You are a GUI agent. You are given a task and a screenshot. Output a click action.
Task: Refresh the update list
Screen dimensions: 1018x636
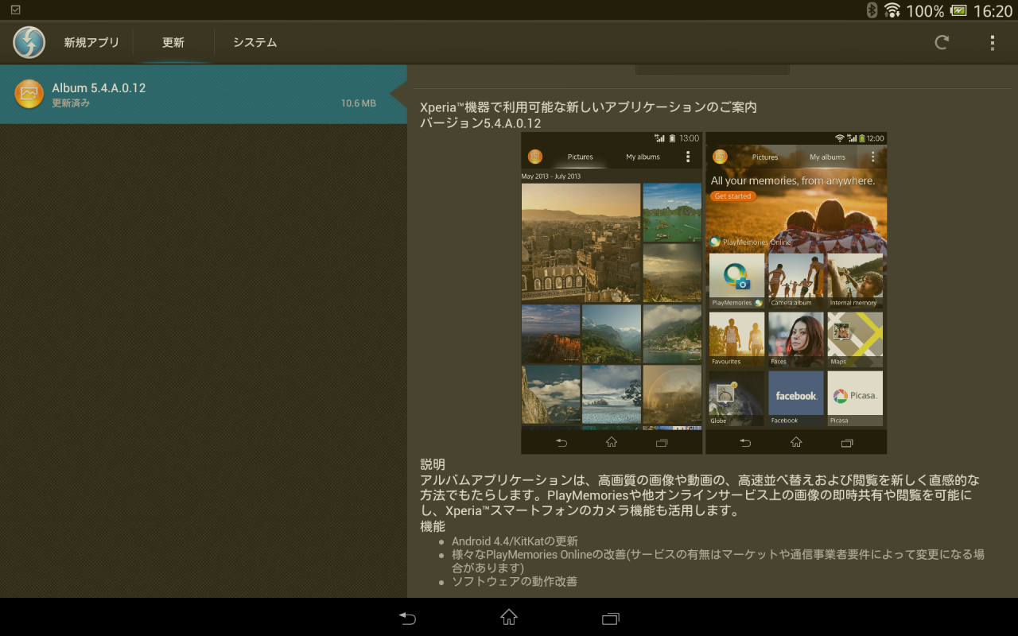coord(942,43)
